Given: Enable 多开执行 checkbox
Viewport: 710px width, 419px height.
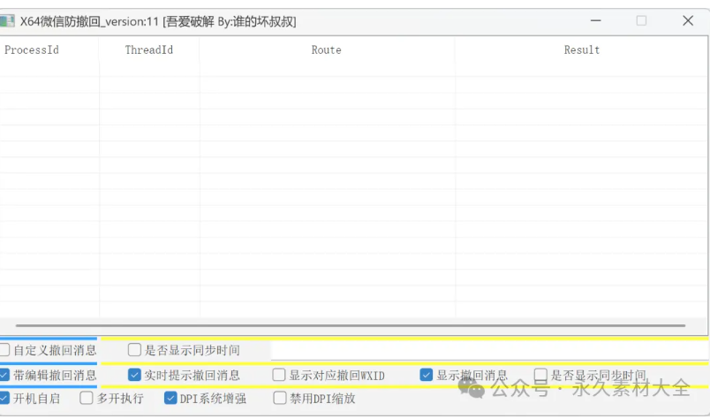Looking at the screenshot, I should (x=86, y=398).
